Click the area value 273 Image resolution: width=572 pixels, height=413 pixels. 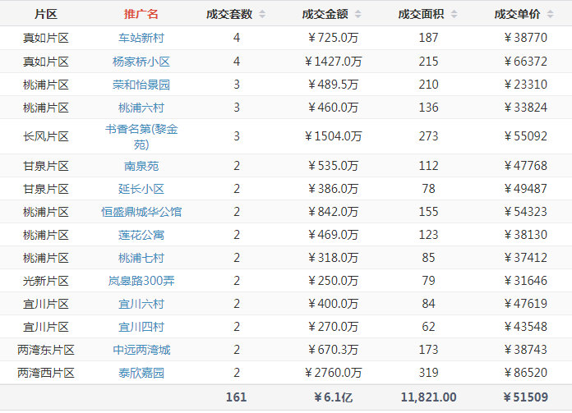click(428, 136)
